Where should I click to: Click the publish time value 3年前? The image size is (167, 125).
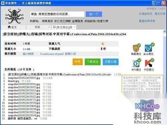click(26, 44)
